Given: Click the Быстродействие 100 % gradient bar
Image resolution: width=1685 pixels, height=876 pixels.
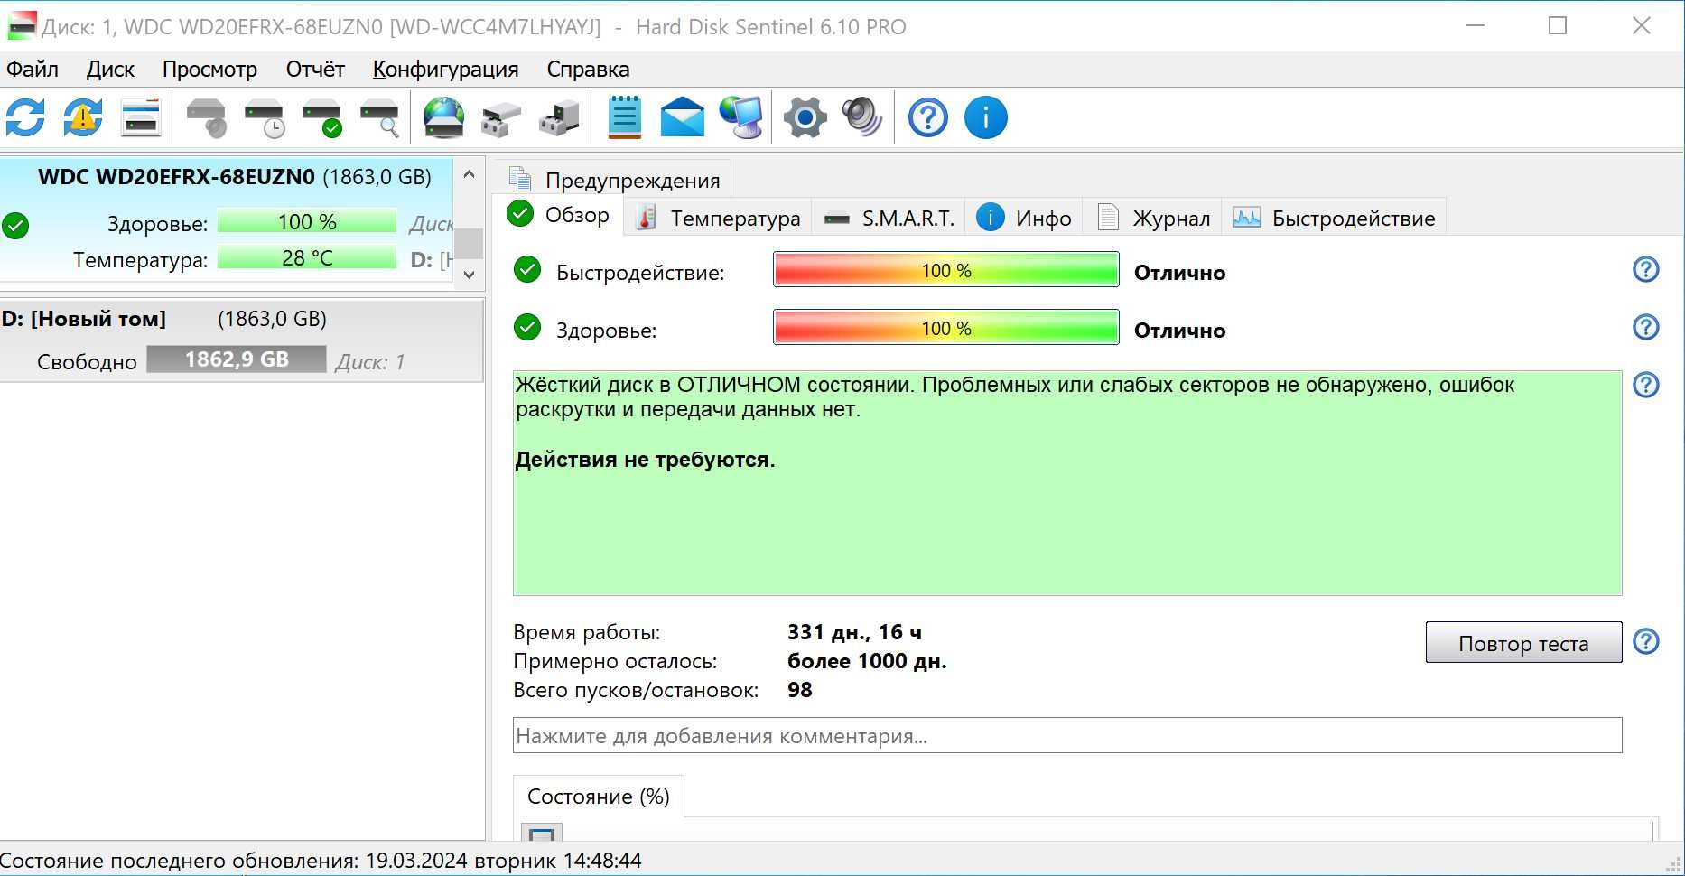Looking at the screenshot, I should coord(946,269).
